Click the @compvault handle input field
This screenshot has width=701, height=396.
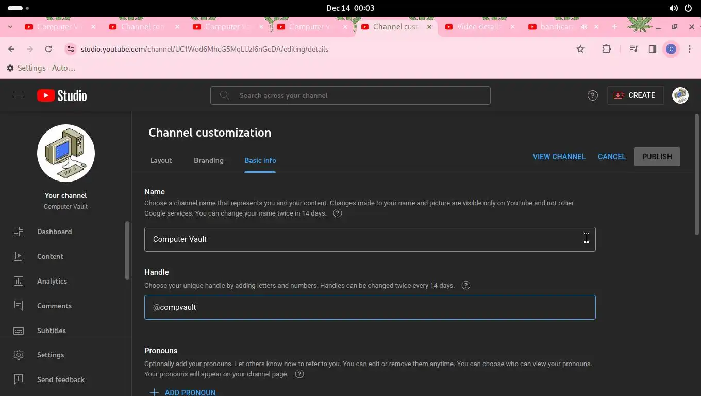tap(370, 307)
